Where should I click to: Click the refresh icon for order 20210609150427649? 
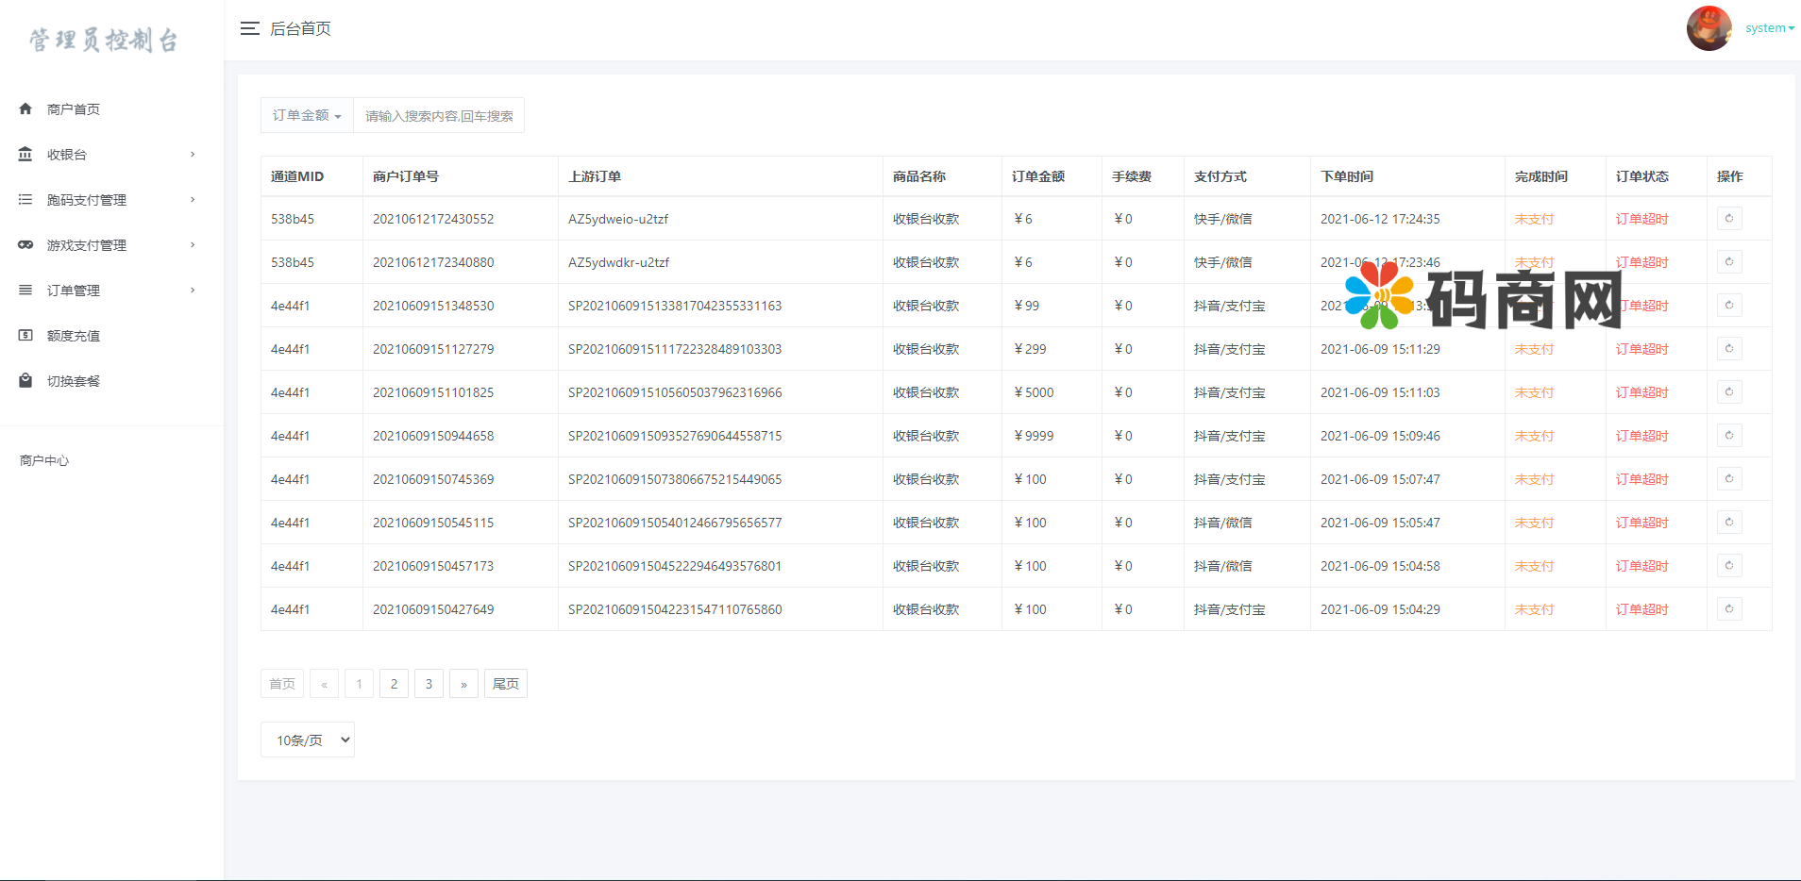pos(1729,609)
